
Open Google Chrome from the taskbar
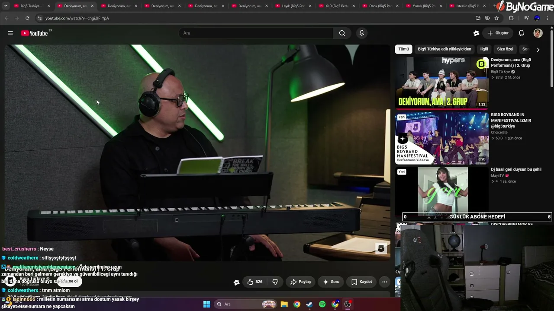point(296,304)
